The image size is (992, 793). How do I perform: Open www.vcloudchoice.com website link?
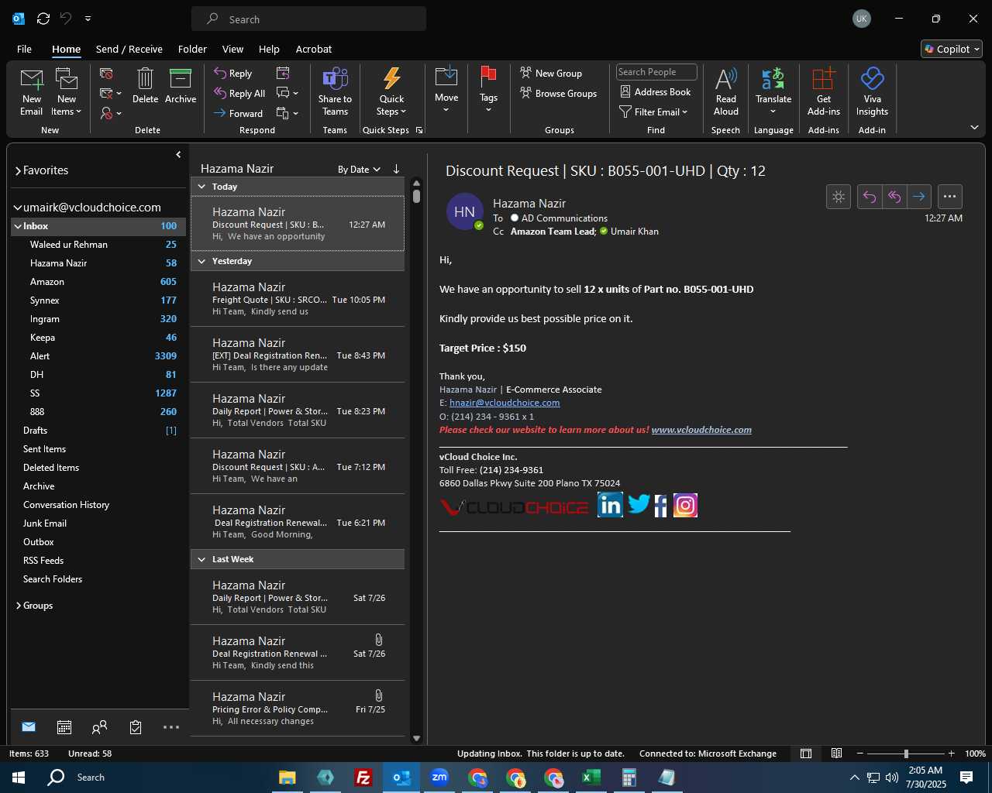[x=701, y=430]
